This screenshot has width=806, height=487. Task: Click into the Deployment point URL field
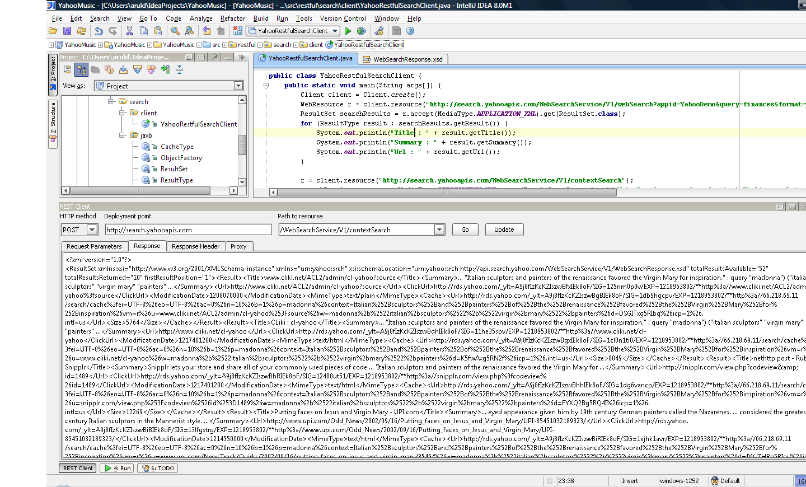pos(188,230)
